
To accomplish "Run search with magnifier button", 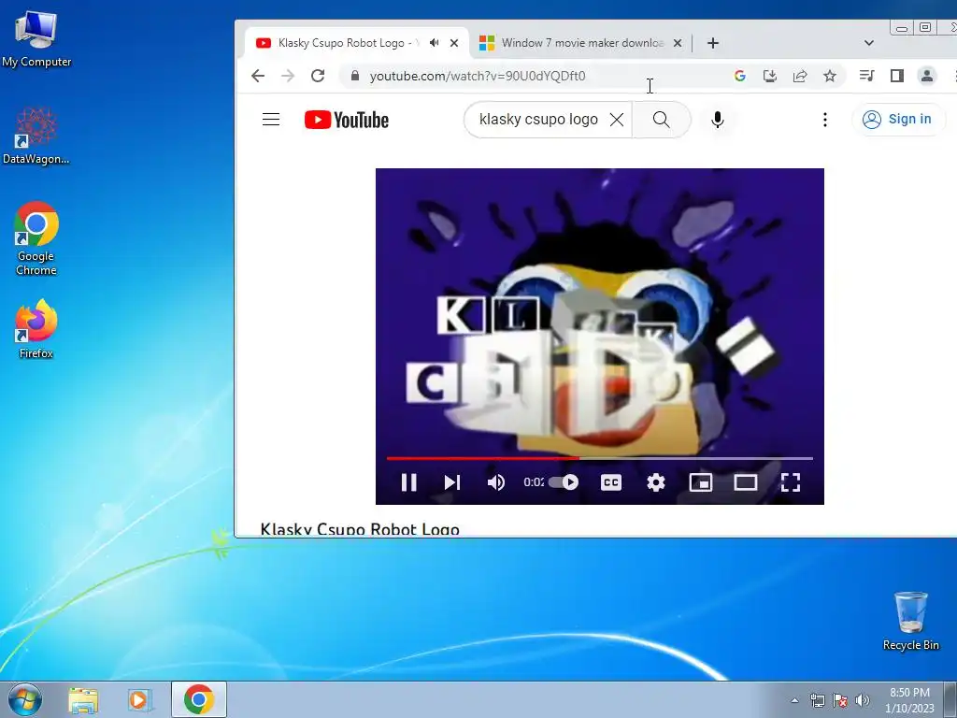I will pos(661,120).
